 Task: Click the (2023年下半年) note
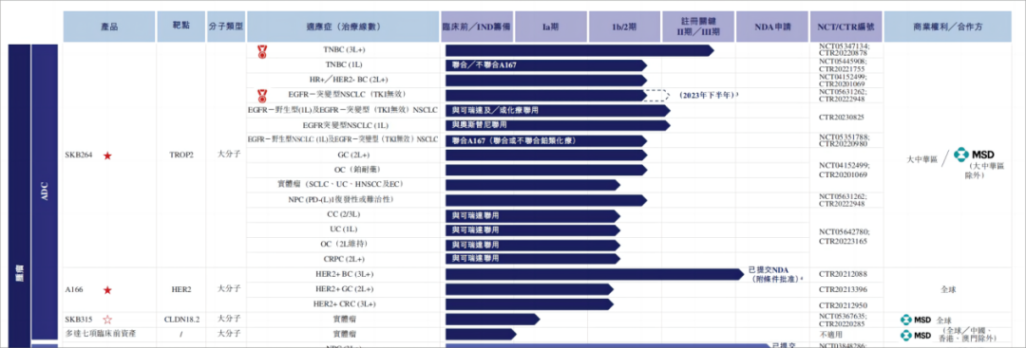709,96
